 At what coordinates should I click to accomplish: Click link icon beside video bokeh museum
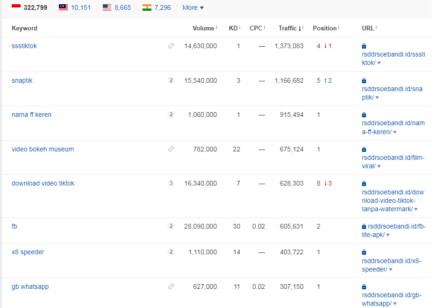pyautogui.click(x=171, y=149)
